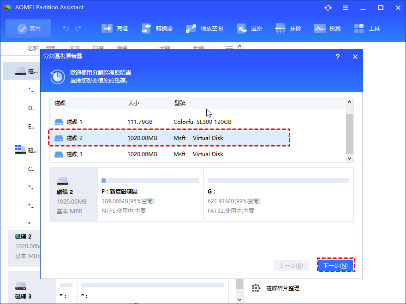Click the Next 下一步(N) button
This screenshot has width=406, height=304.
tap(335, 265)
